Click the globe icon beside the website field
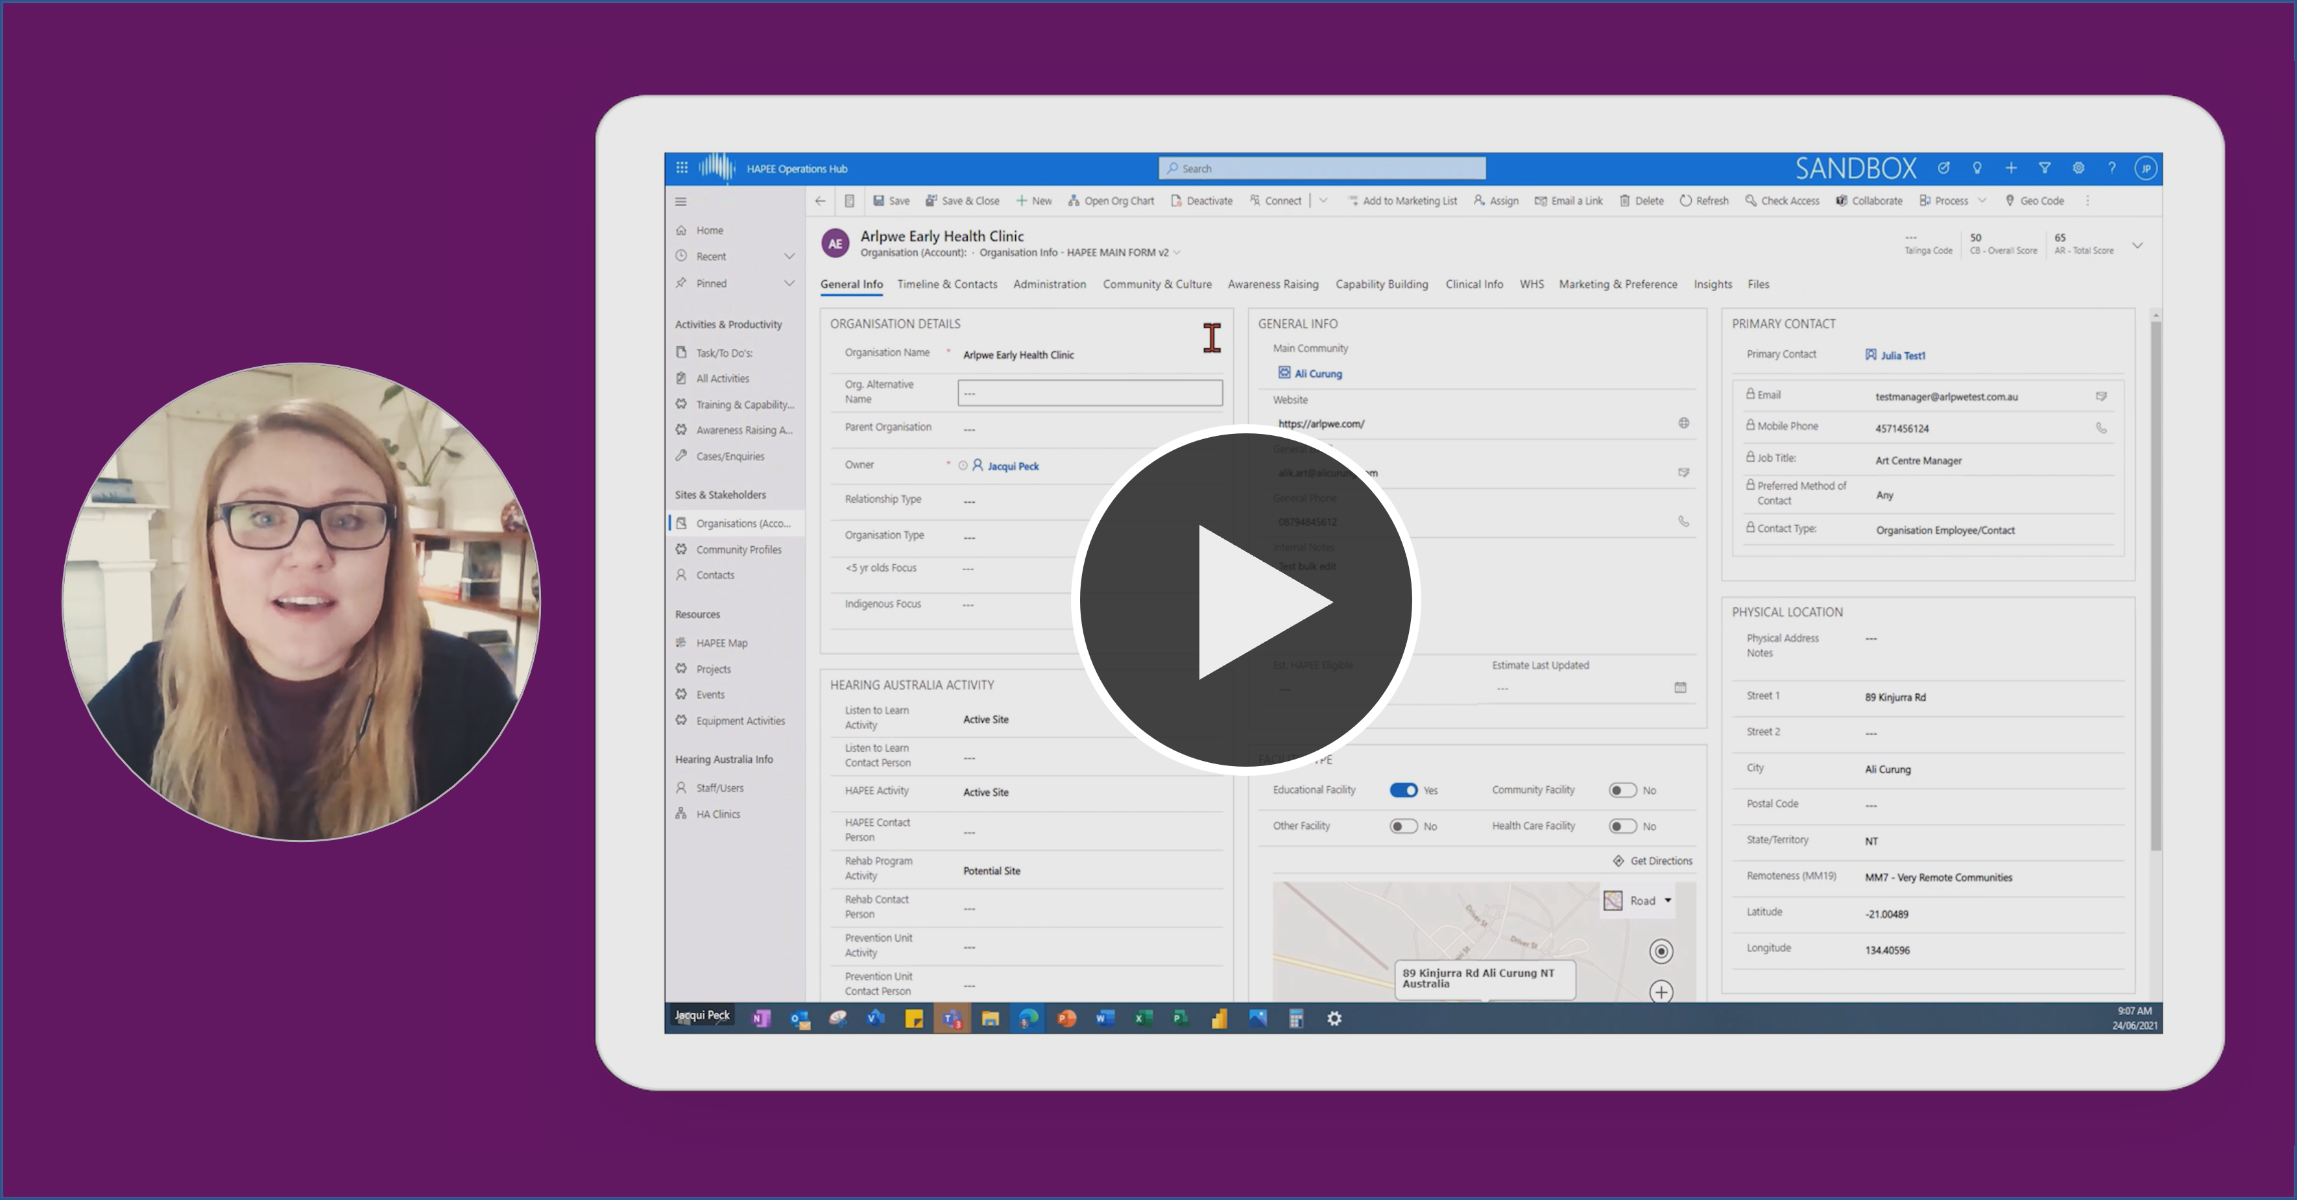 (x=1683, y=424)
